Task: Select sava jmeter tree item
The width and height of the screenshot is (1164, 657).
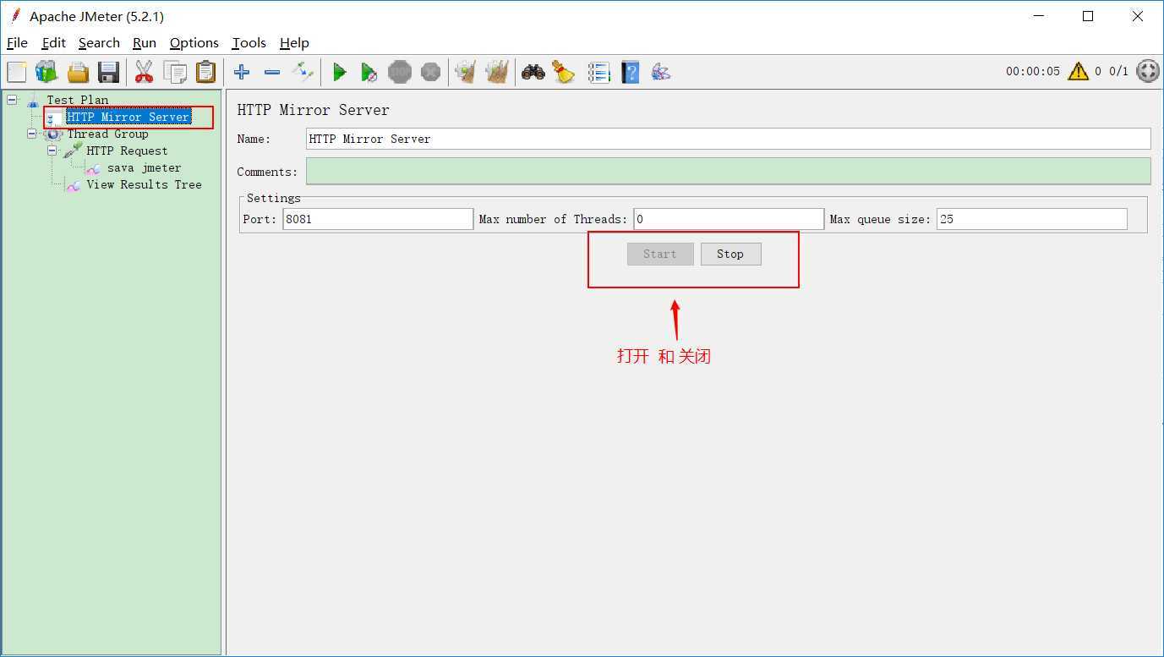Action: (x=144, y=167)
